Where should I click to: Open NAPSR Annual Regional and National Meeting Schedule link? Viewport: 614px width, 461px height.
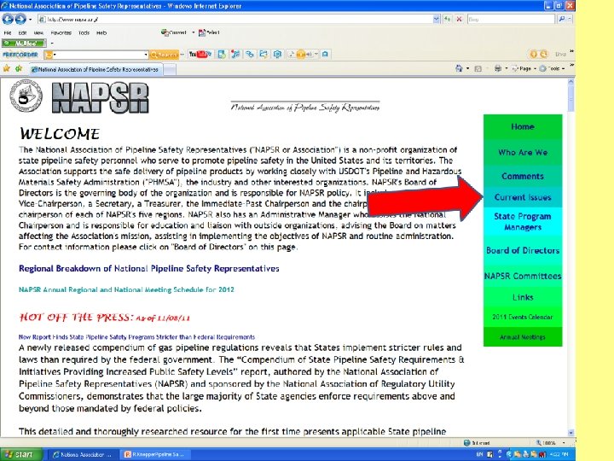point(126,289)
